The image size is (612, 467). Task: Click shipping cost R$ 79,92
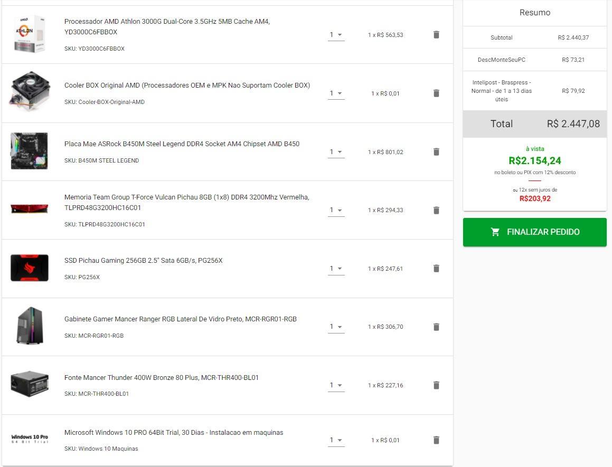point(573,91)
